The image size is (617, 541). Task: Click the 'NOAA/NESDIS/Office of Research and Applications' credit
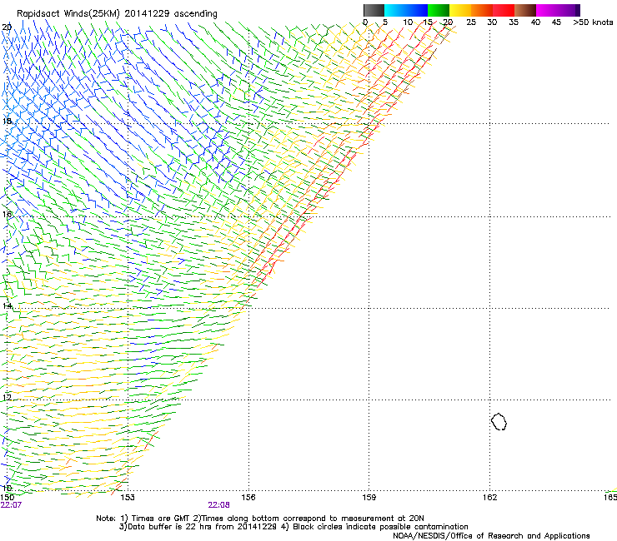click(x=491, y=536)
